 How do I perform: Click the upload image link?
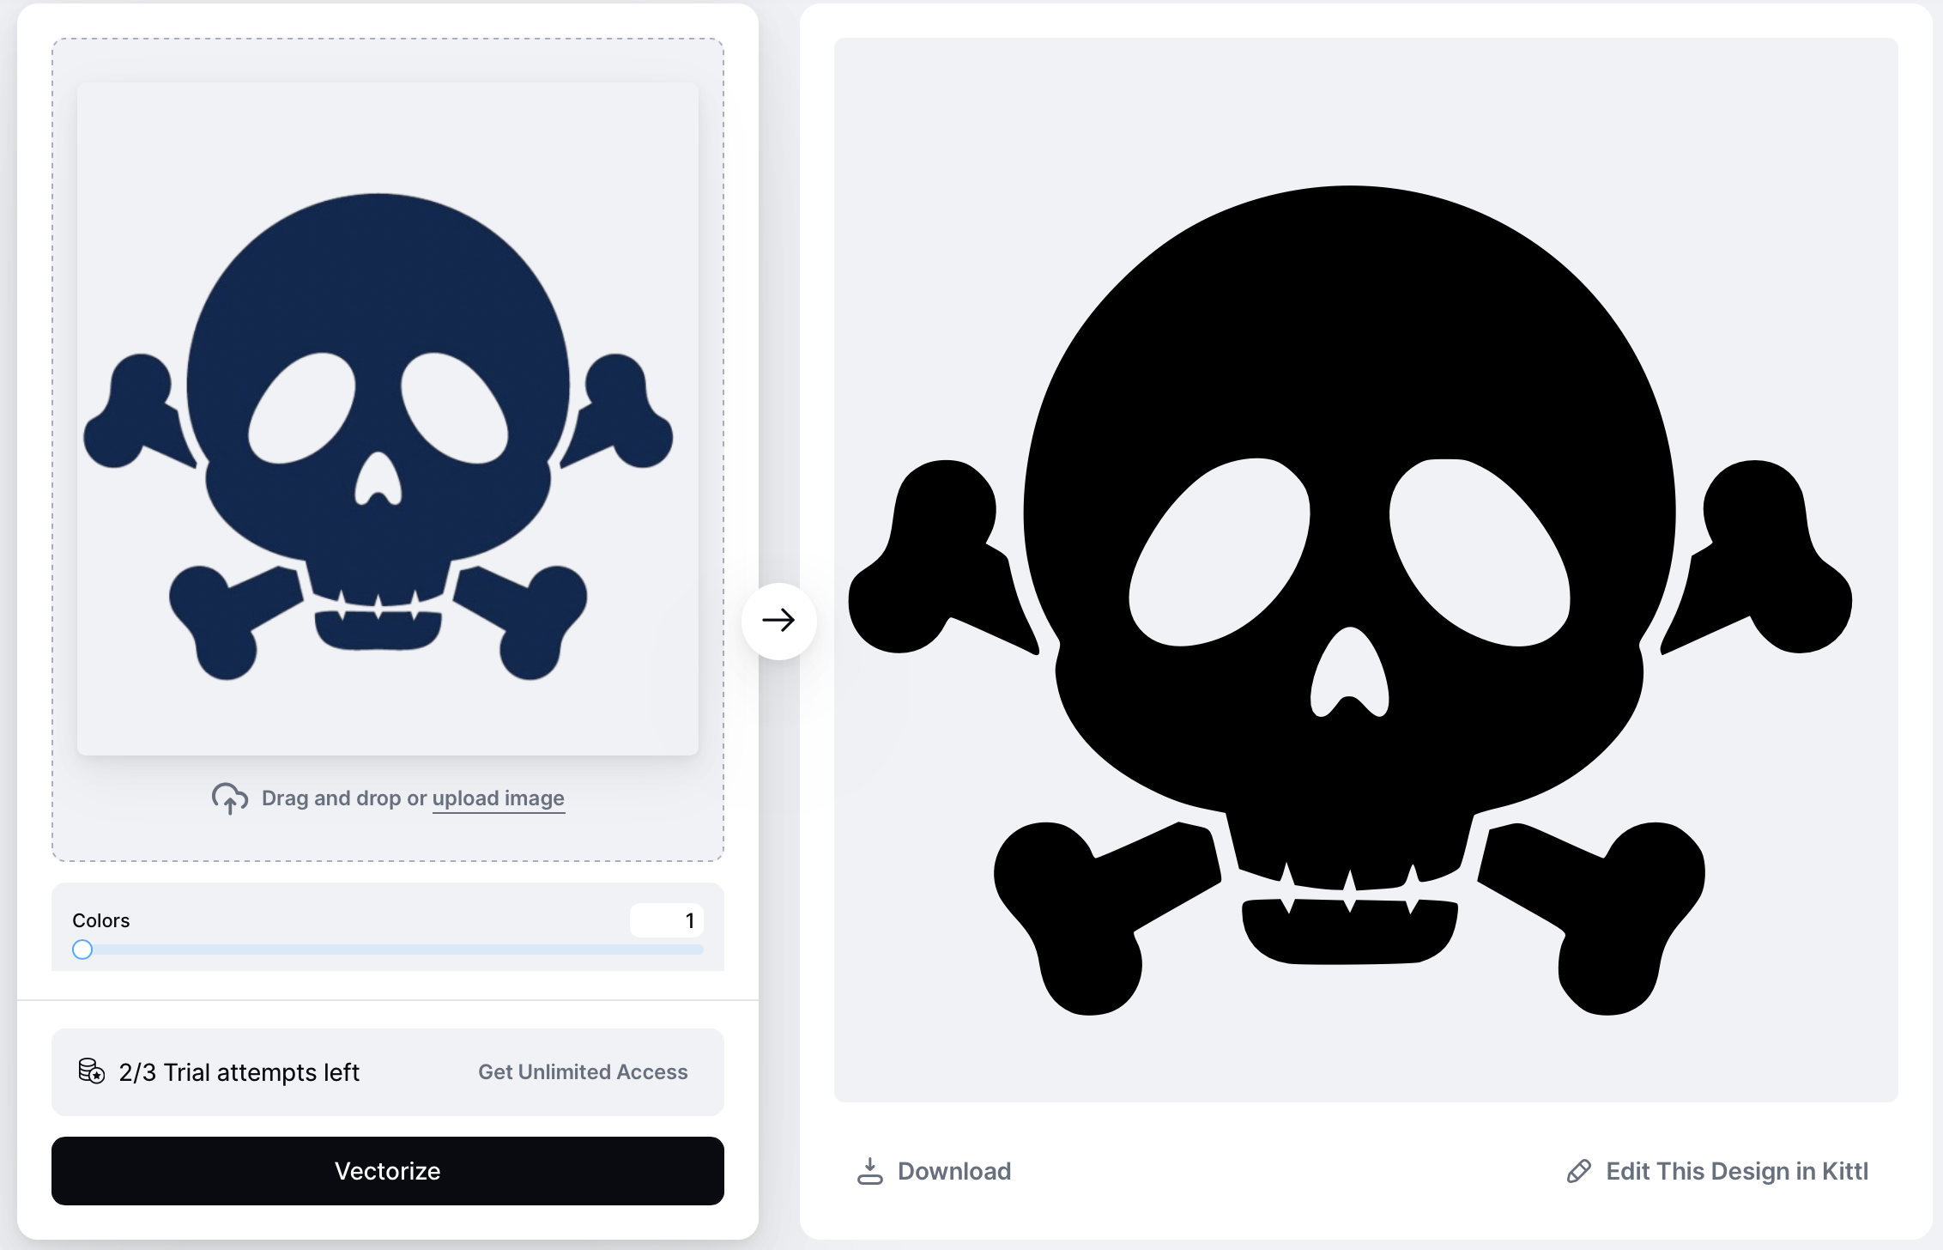click(x=498, y=798)
